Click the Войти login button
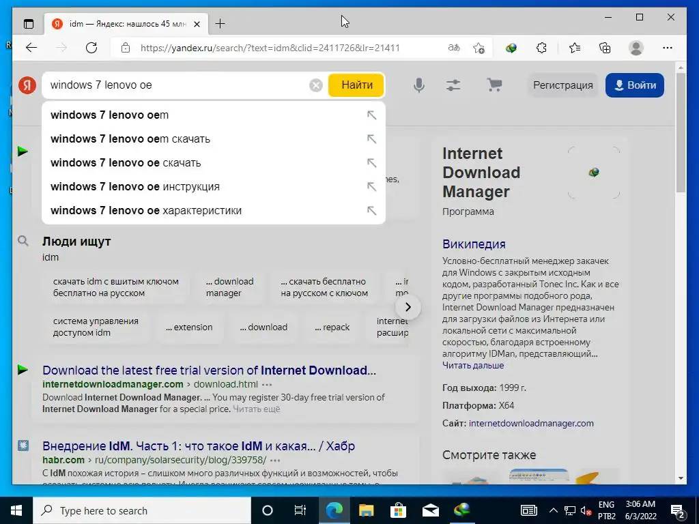Screen dimensions: 699x524 click(x=634, y=85)
